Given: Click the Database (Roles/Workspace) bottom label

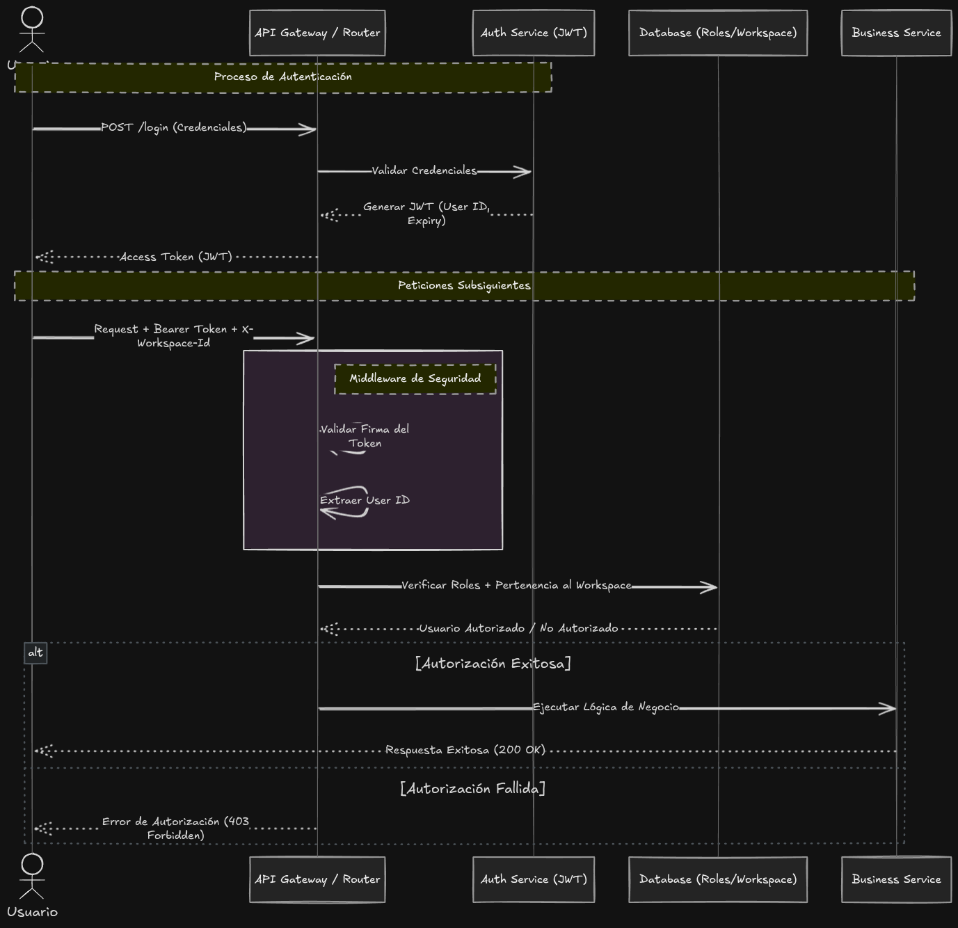Looking at the screenshot, I should point(717,879).
